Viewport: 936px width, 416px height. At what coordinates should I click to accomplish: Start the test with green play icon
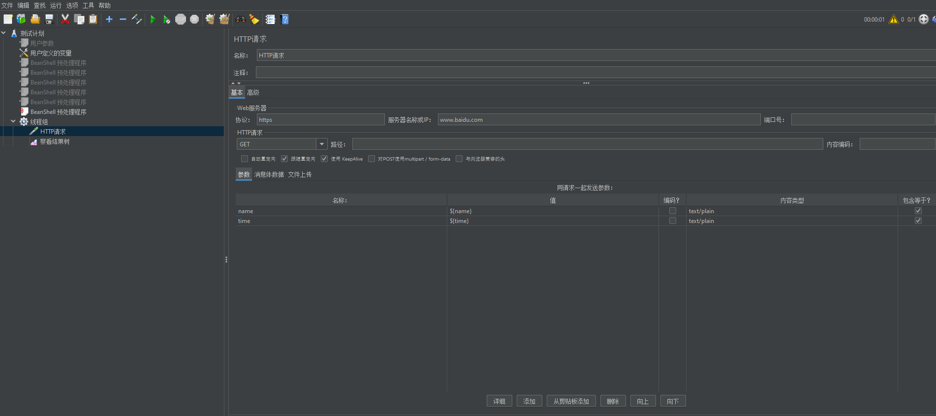tap(153, 19)
